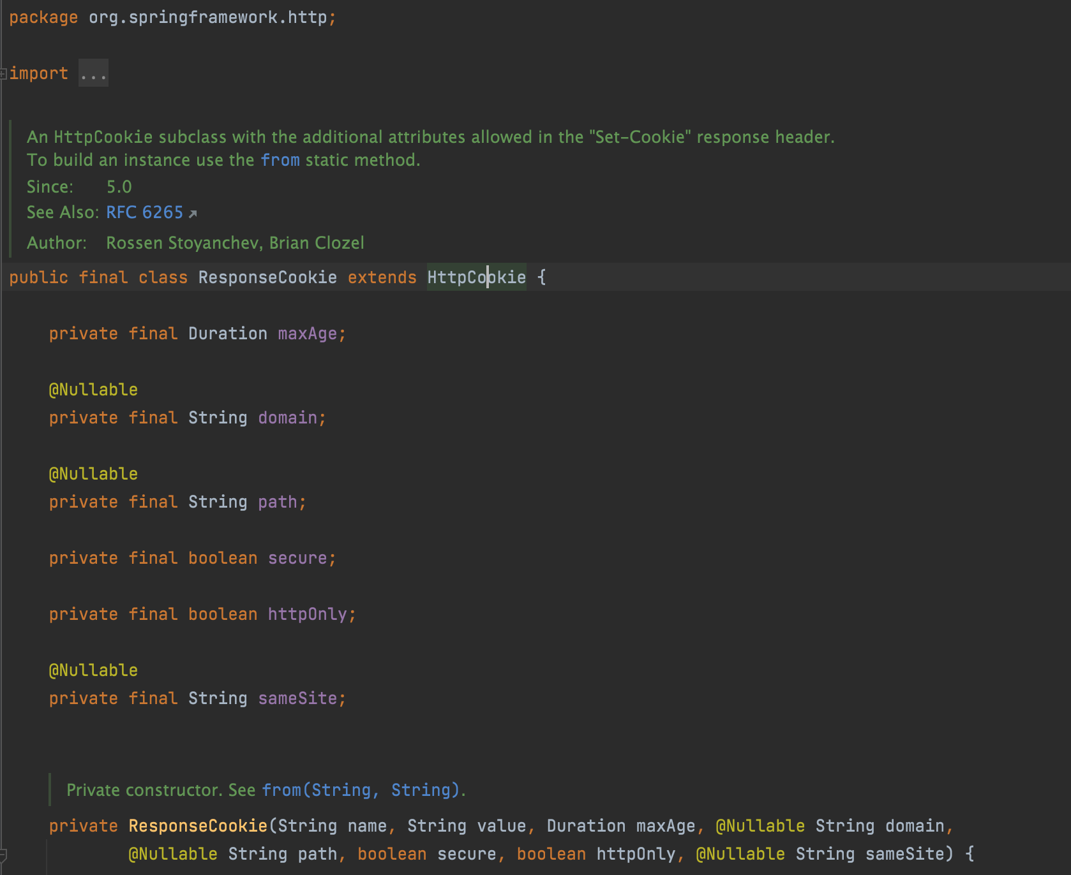Click the 'Since:' label in the doc
The height and width of the screenshot is (875, 1071).
click(50, 187)
